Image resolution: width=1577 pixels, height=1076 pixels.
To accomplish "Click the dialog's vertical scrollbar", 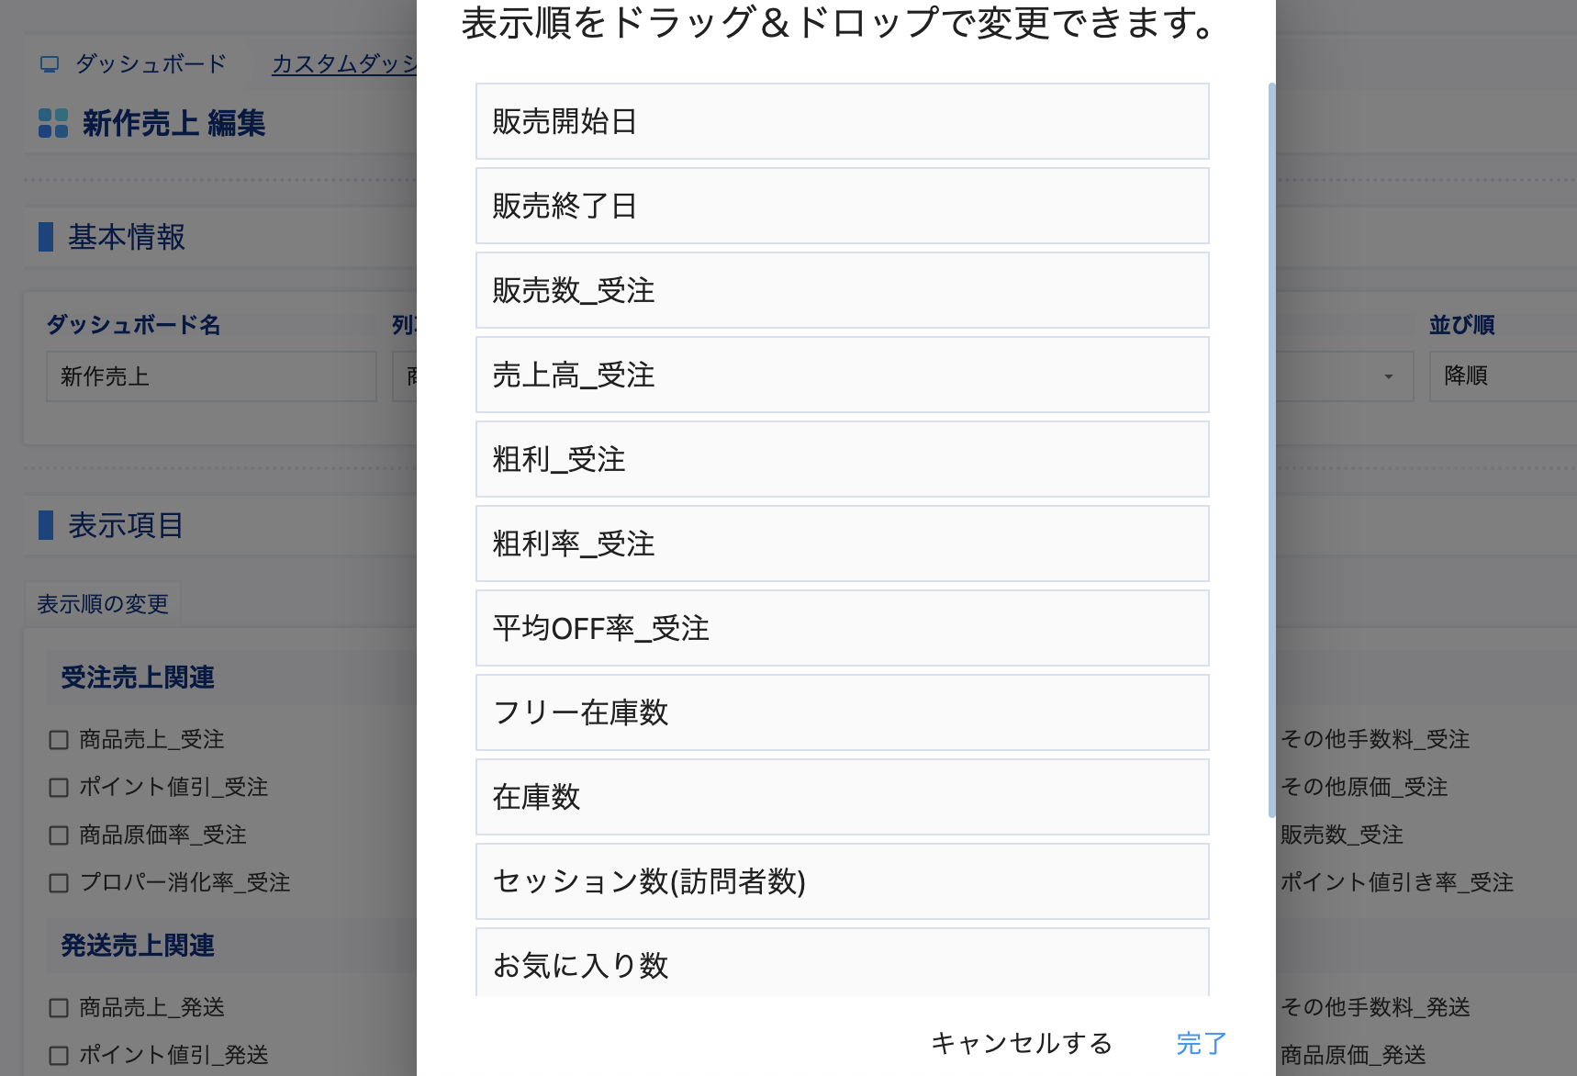I will (x=1271, y=450).
